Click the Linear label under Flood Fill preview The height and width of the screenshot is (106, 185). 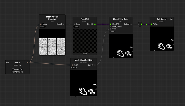[85, 54]
